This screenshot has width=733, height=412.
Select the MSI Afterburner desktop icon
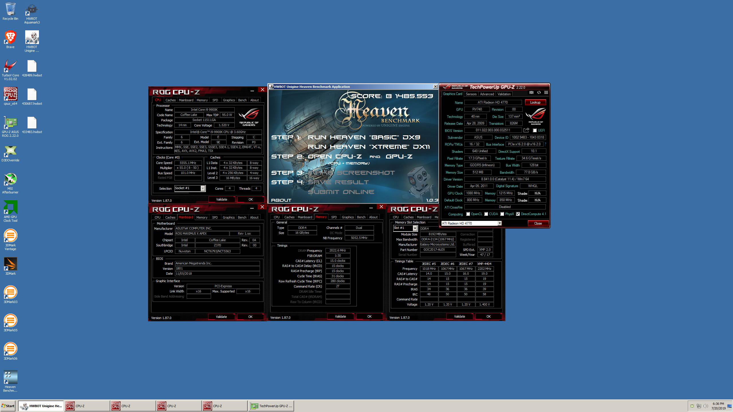(10, 183)
